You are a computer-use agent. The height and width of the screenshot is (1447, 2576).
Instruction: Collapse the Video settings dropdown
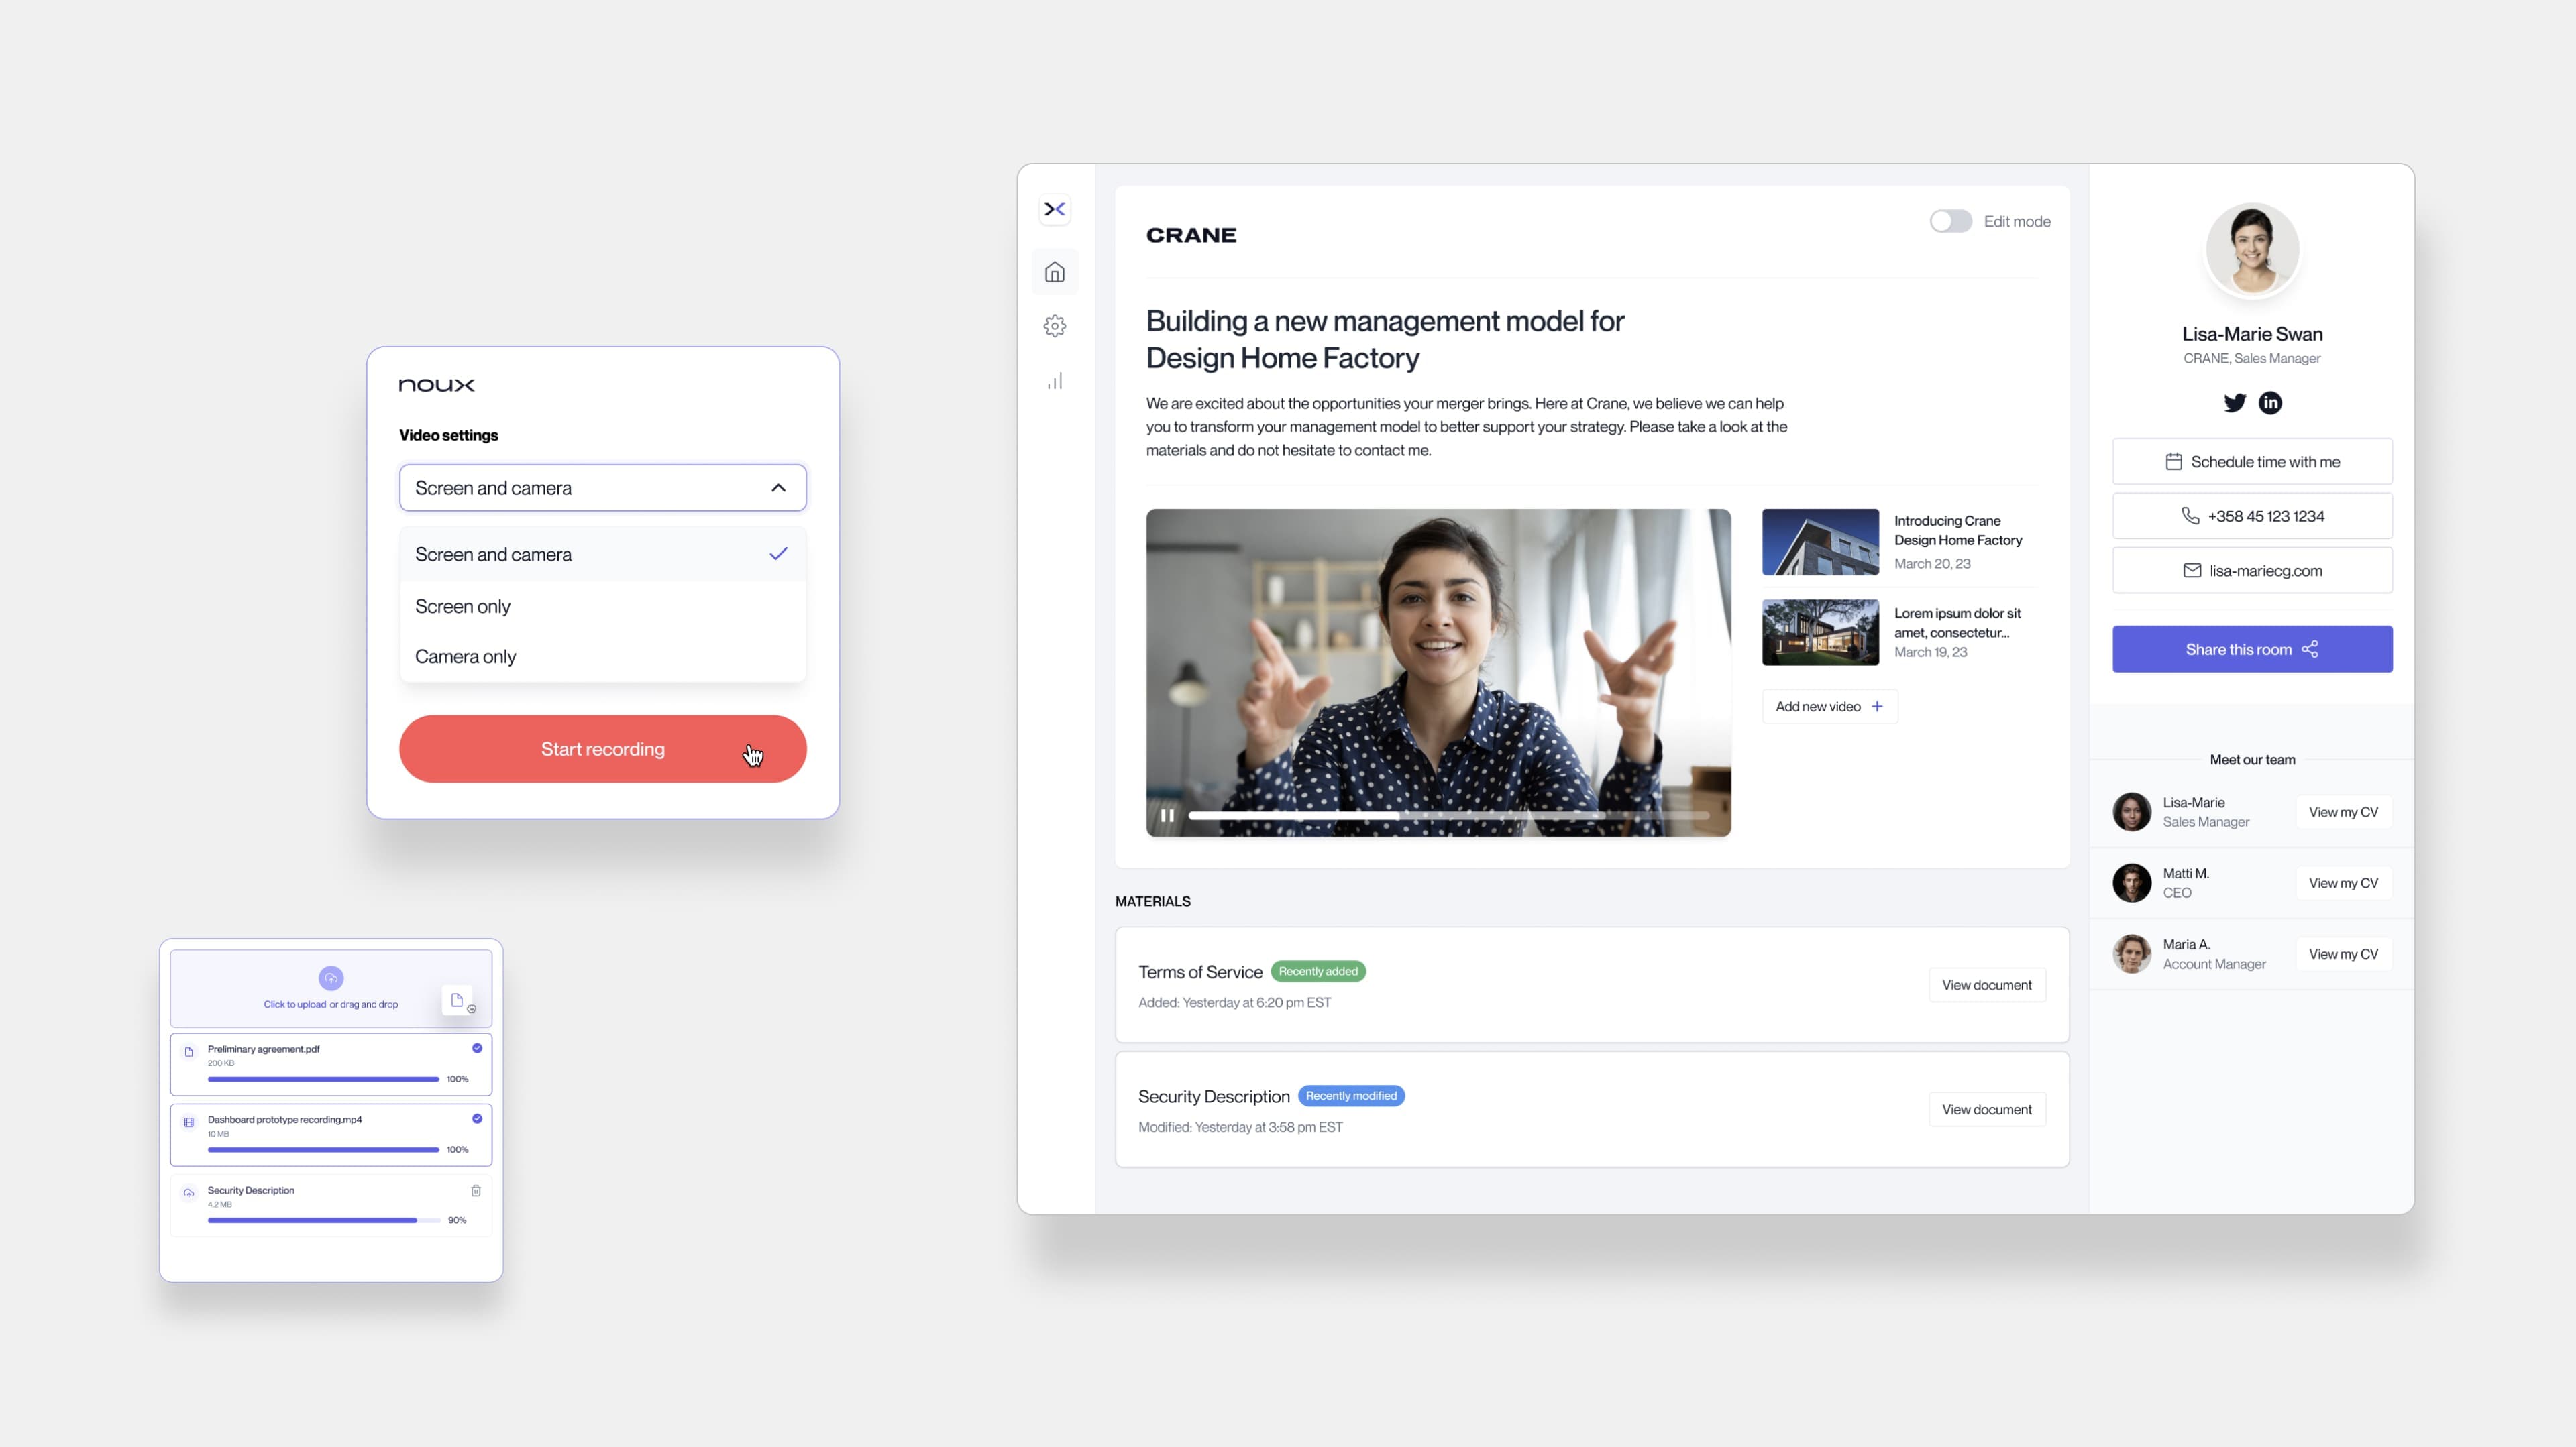click(602, 487)
